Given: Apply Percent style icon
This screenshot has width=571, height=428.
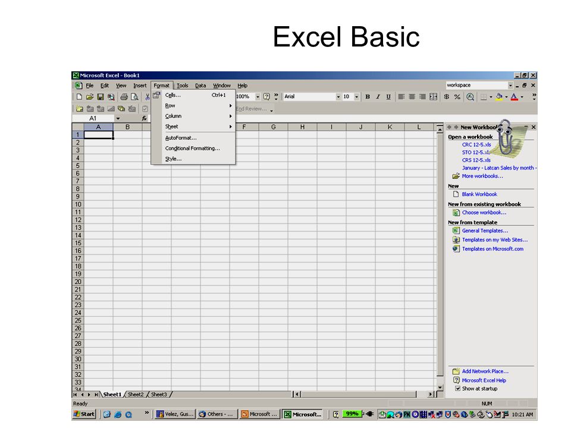Looking at the screenshot, I should click(457, 97).
